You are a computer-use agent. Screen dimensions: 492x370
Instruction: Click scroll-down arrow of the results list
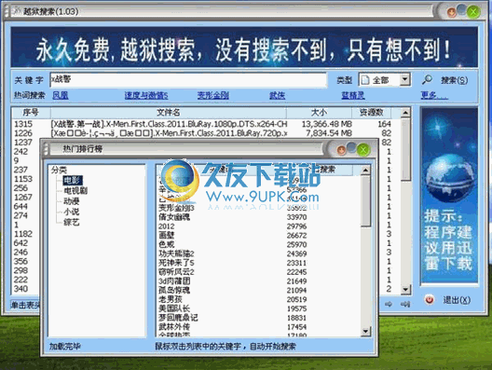405,289
